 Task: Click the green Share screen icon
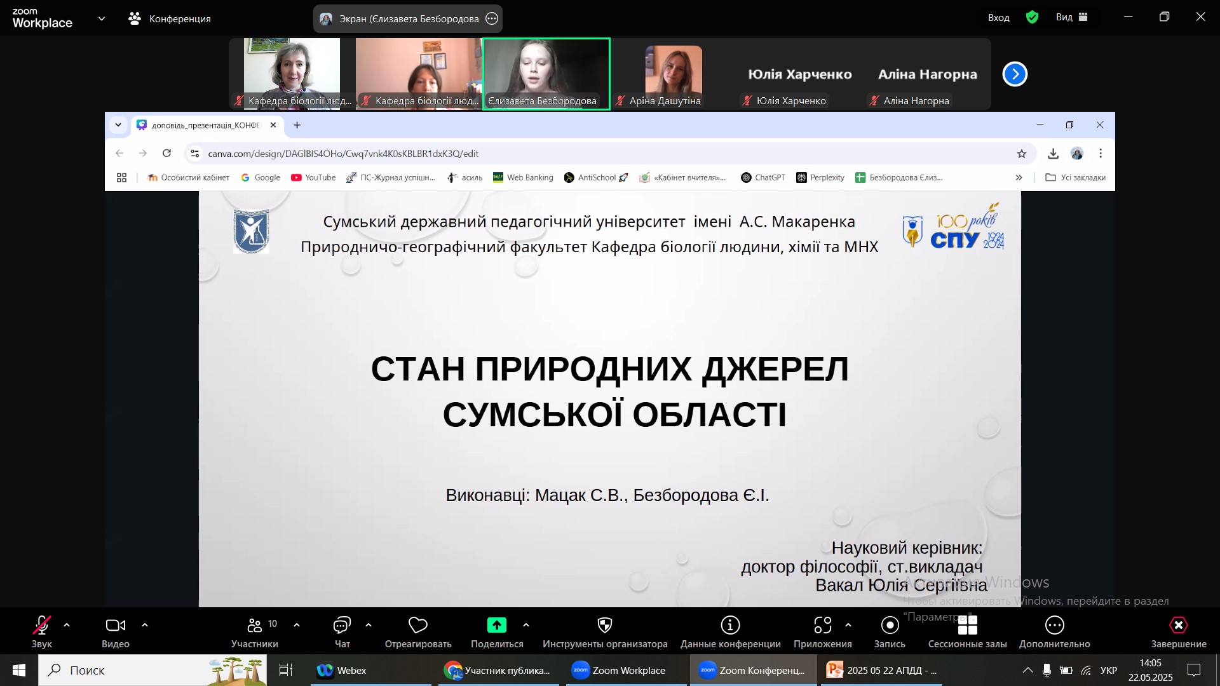pos(496,626)
